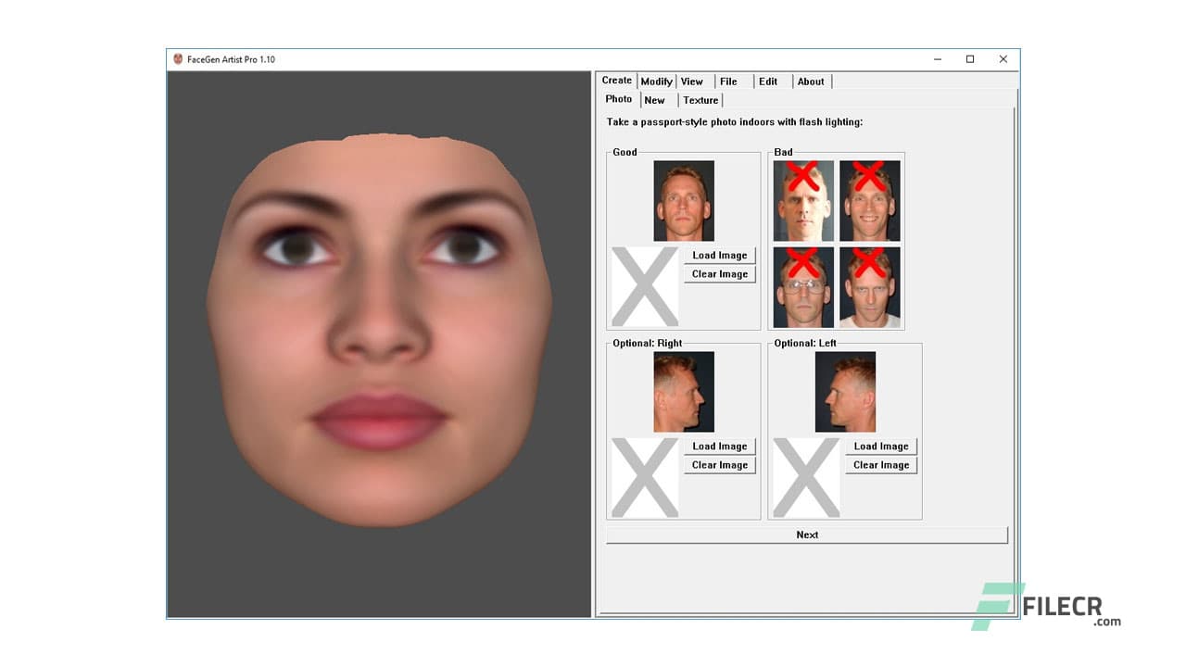The height and width of the screenshot is (667, 1186).
Task: Load an image for Optional: Right
Action: click(719, 446)
